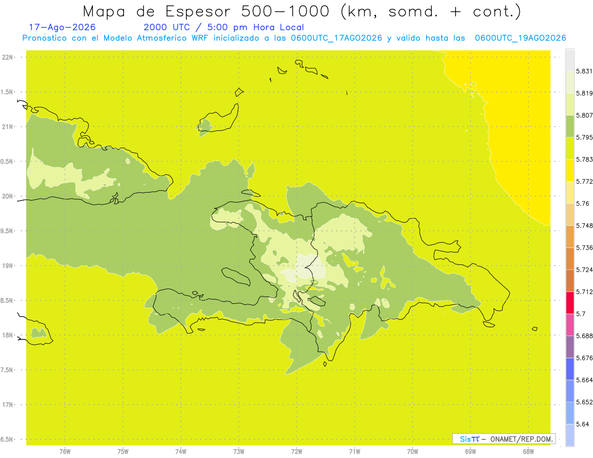This screenshot has height=458, width=593.
Task: Click the 74W longitude label
Action: [x=181, y=452]
